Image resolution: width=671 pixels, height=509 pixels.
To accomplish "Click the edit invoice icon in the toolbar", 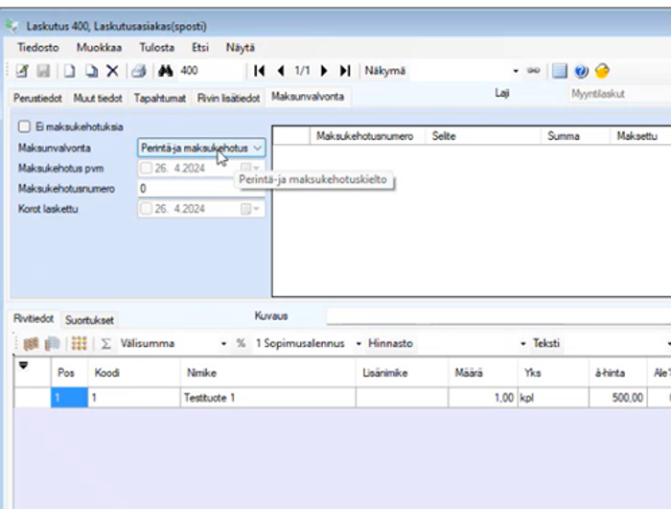I will click(x=22, y=71).
